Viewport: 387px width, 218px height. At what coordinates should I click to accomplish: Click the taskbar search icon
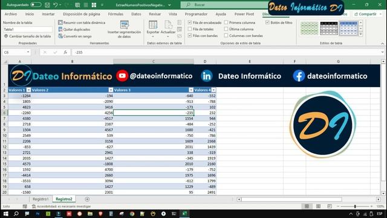pos(16,214)
